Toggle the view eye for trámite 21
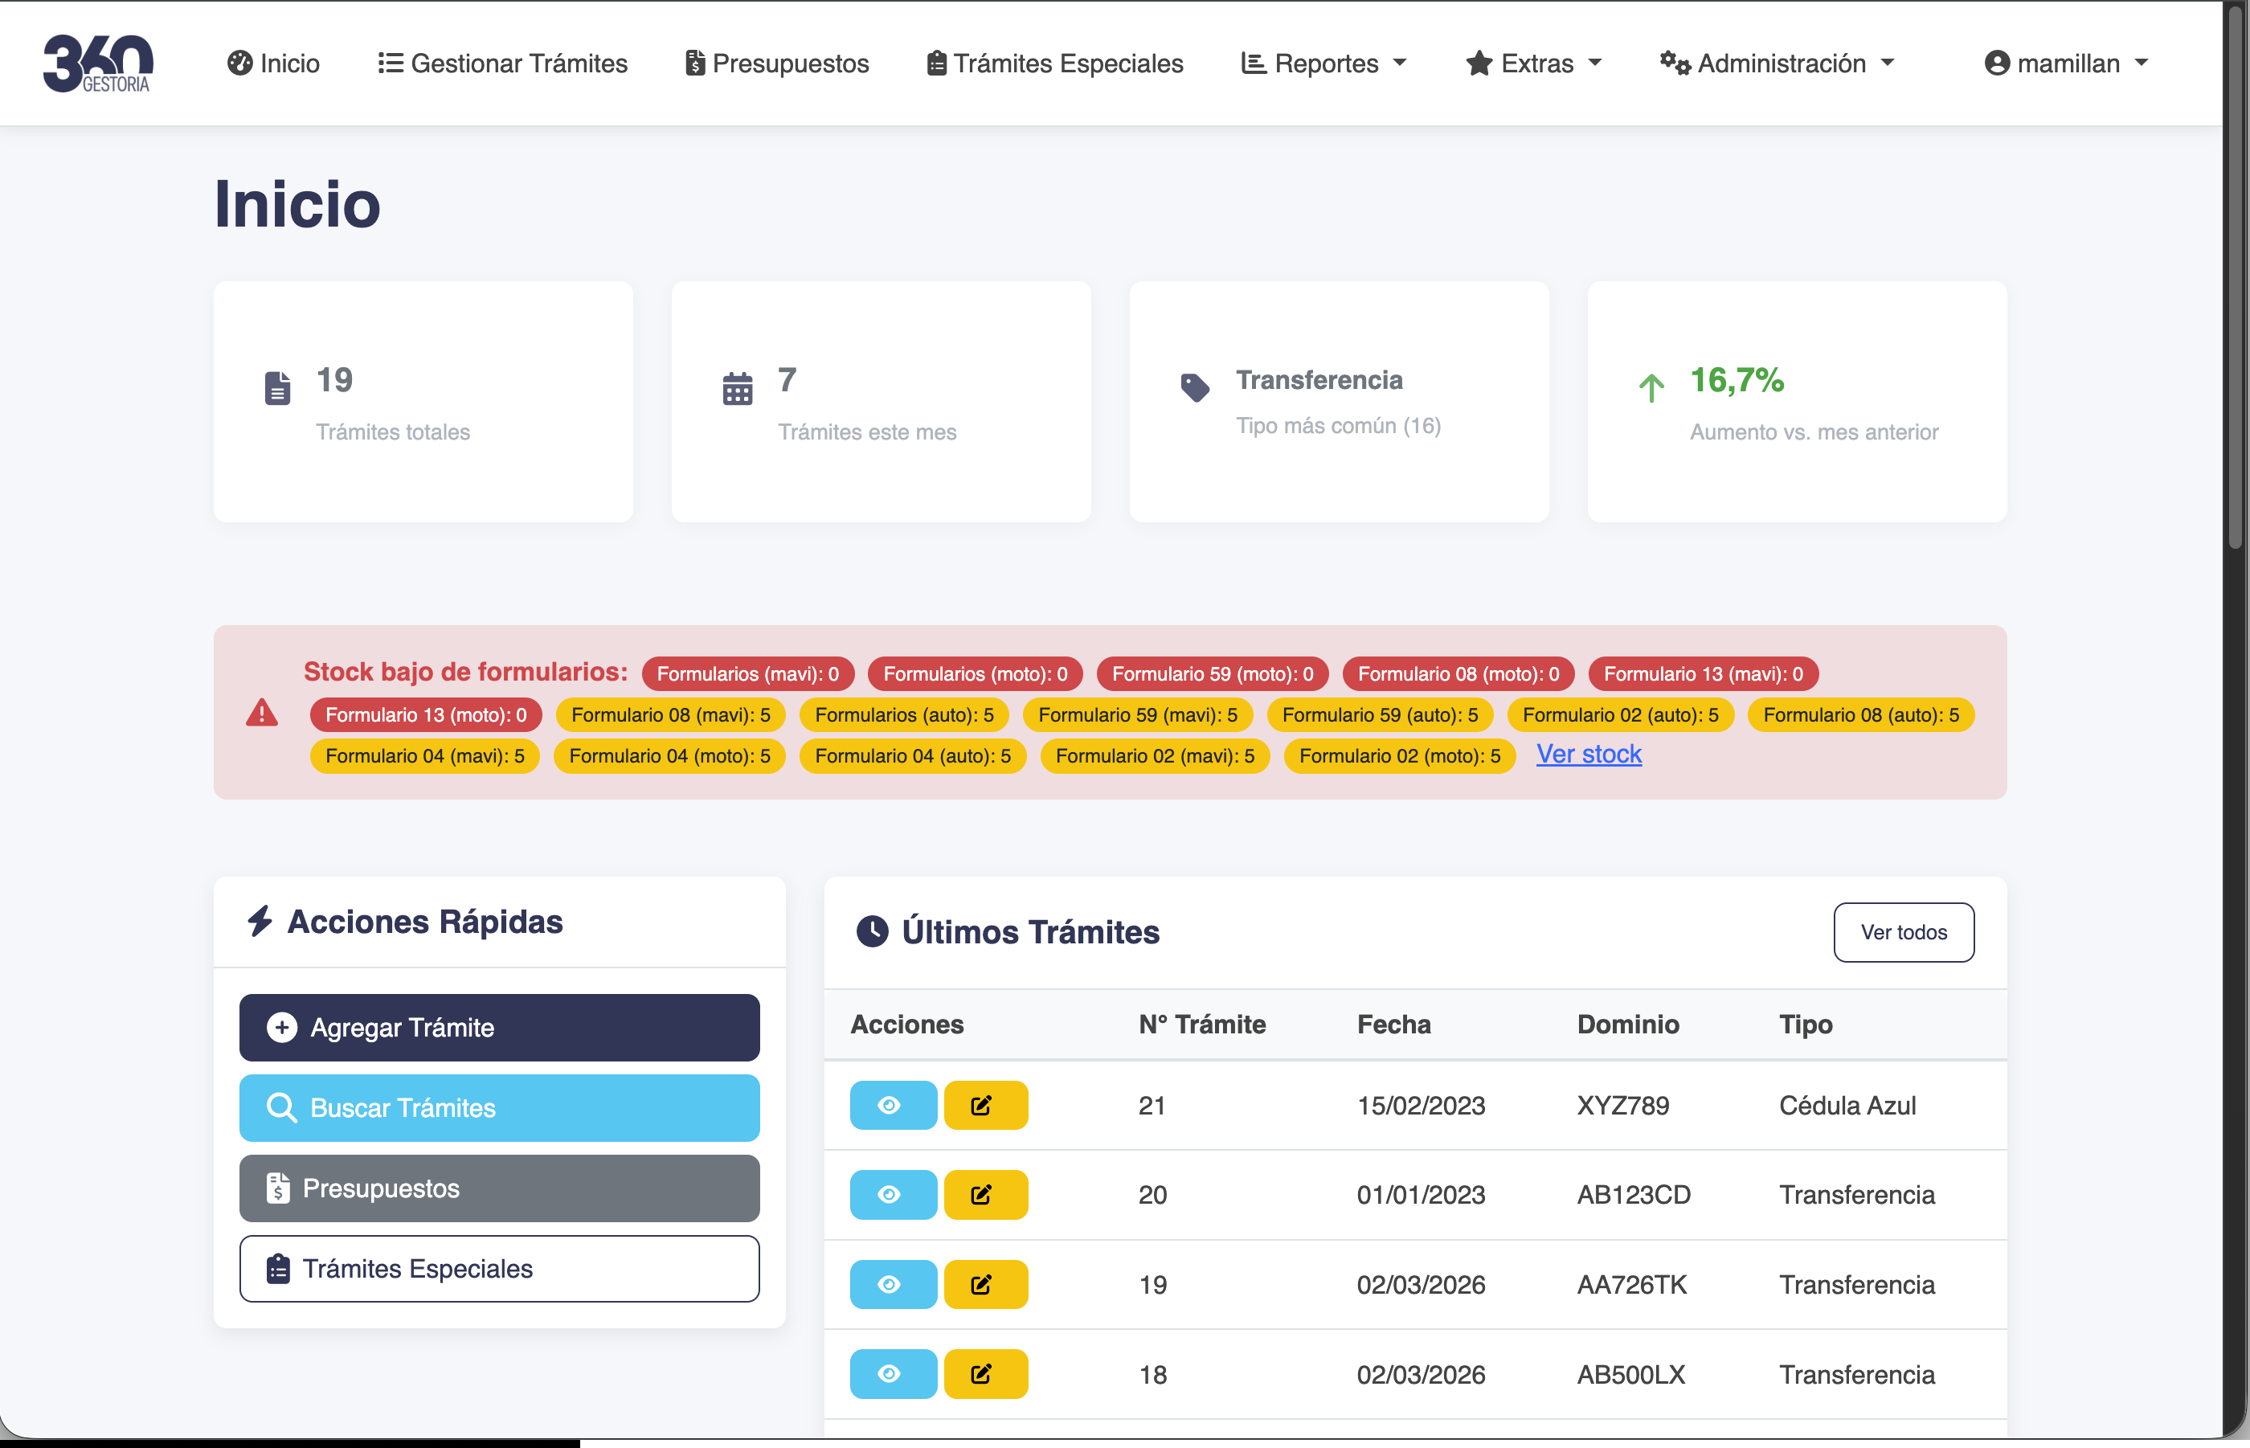 [x=891, y=1105]
